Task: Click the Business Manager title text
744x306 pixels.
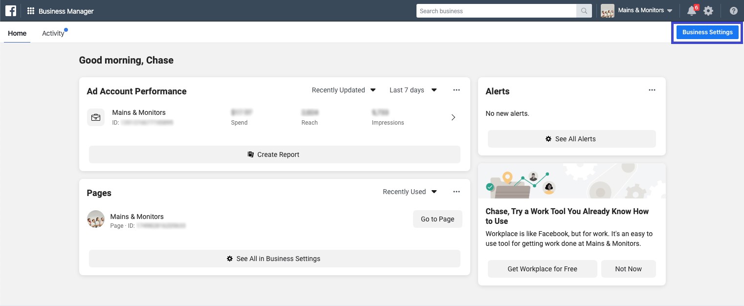Action: click(x=66, y=11)
